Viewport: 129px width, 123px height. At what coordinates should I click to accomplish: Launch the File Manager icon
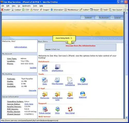(x=57, y=80)
